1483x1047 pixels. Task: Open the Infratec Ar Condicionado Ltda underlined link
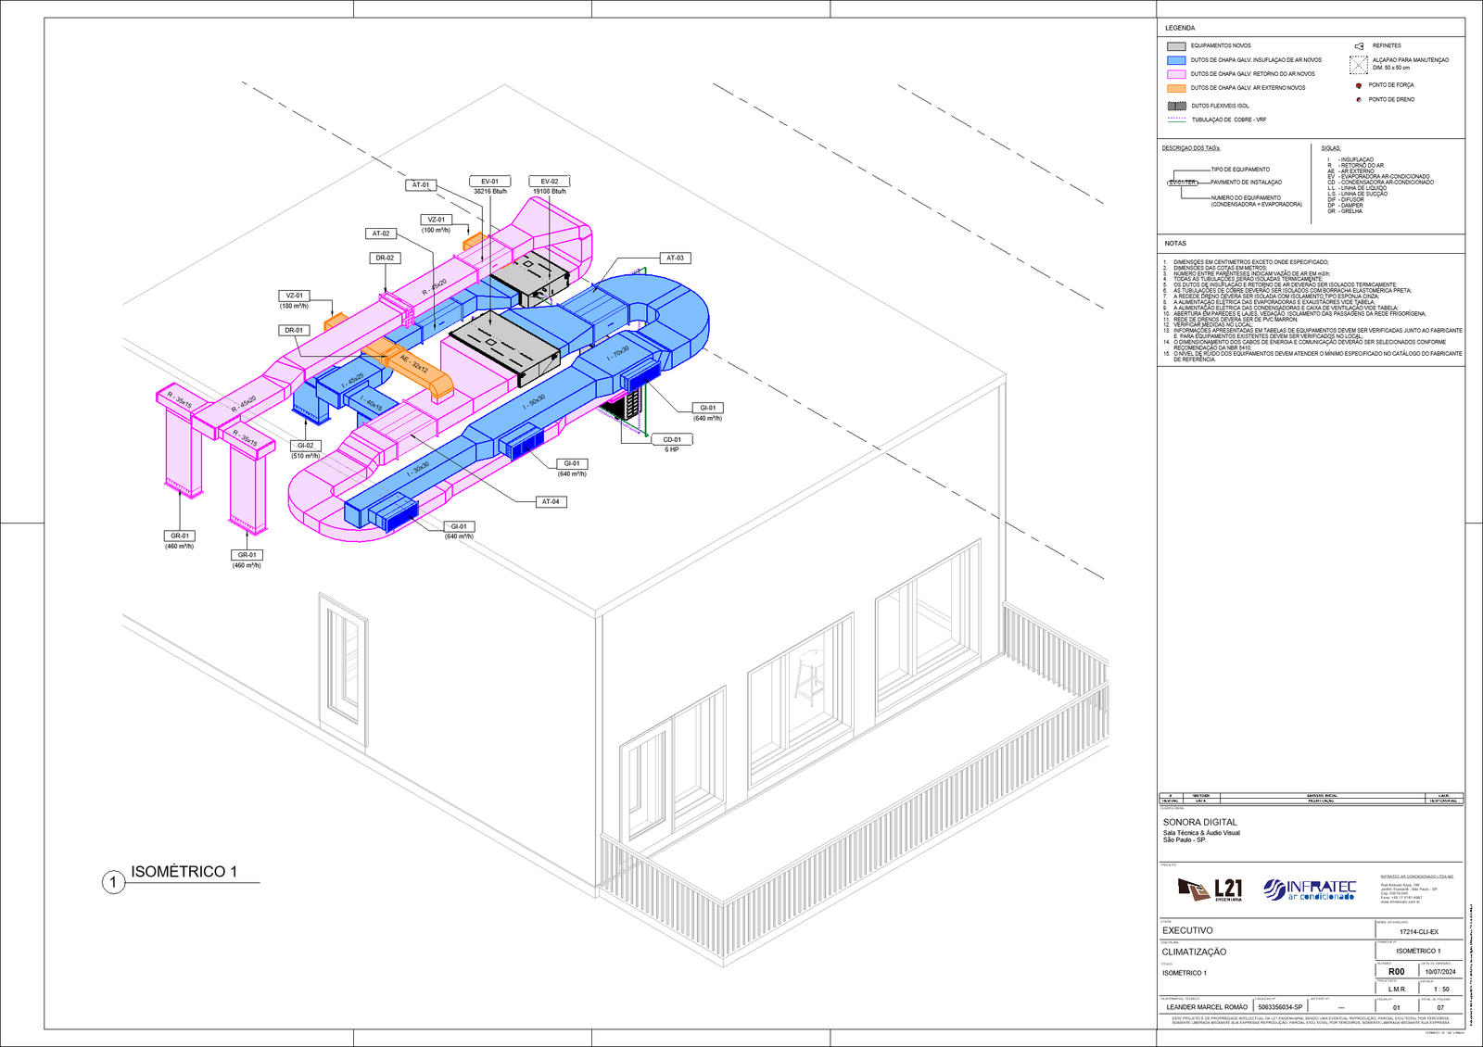tap(1417, 877)
